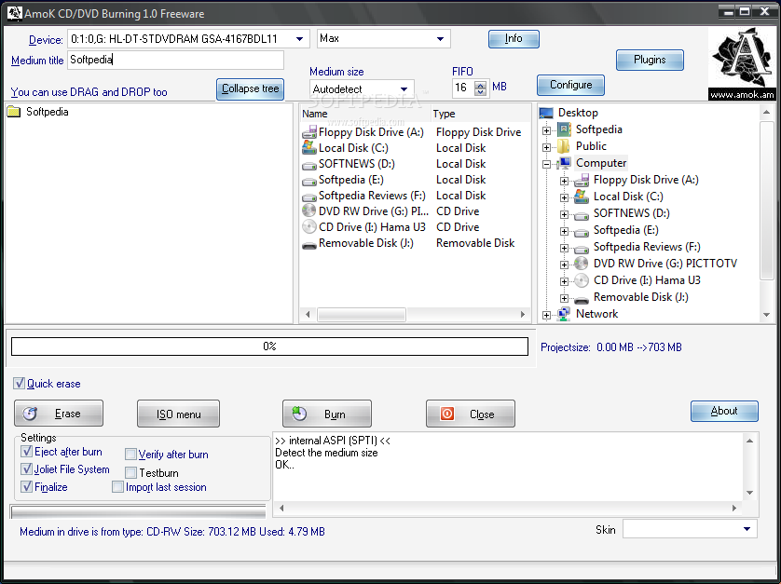Expand the Public node in the tree

(546, 147)
